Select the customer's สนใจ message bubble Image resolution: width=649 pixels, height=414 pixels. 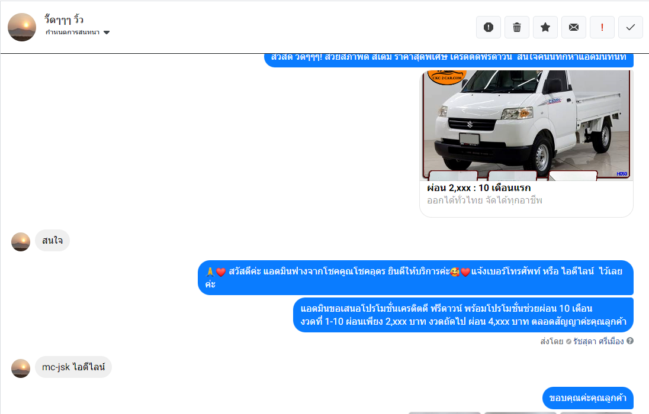click(x=53, y=241)
